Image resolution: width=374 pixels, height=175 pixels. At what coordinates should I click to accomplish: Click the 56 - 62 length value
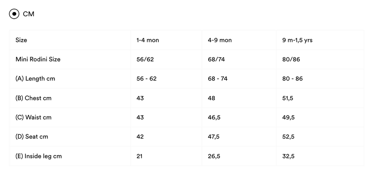146,78
